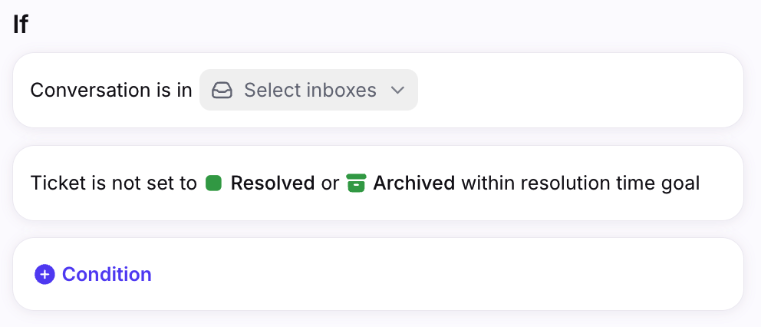Click the "Conversation is in" label
The height and width of the screenshot is (327, 761).
pos(111,91)
